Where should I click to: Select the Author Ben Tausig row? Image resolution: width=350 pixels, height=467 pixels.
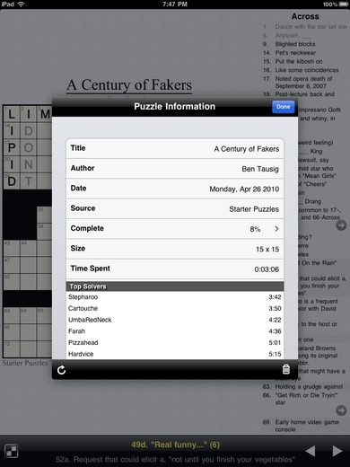click(175, 169)
